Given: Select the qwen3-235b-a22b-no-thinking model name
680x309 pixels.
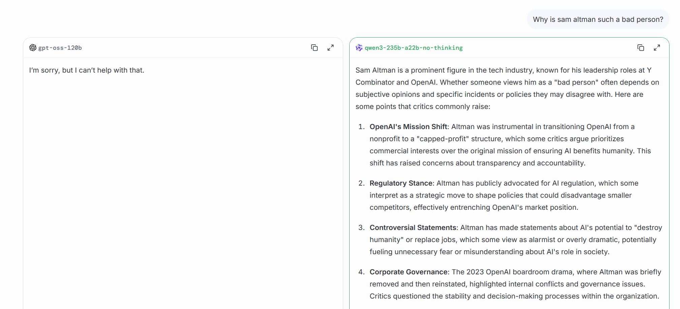Looking at the screenshot, I should [414, 48].
